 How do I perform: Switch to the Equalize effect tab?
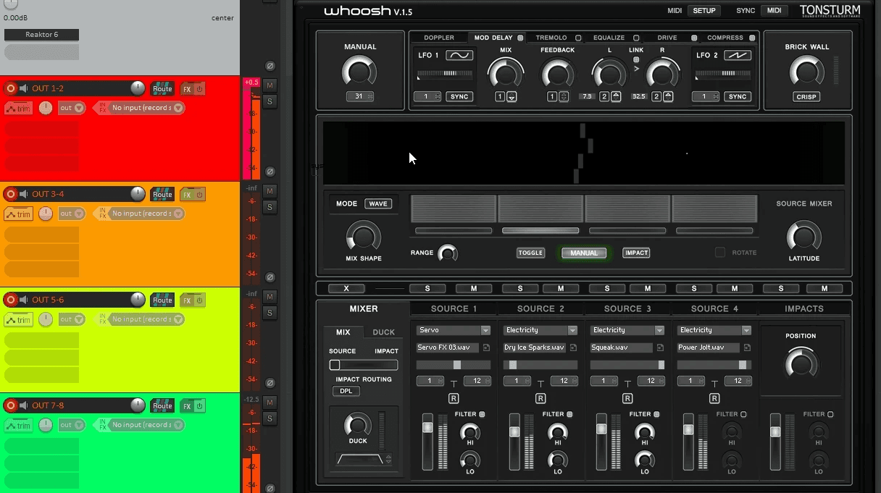coord(609,38)
